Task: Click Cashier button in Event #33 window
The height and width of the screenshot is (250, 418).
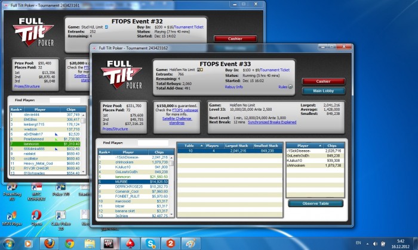Action: [x=324, y=82]
